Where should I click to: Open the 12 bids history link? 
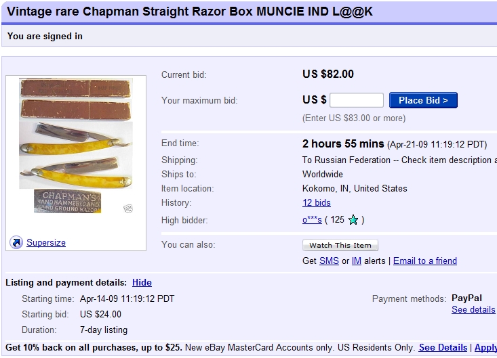317,203
